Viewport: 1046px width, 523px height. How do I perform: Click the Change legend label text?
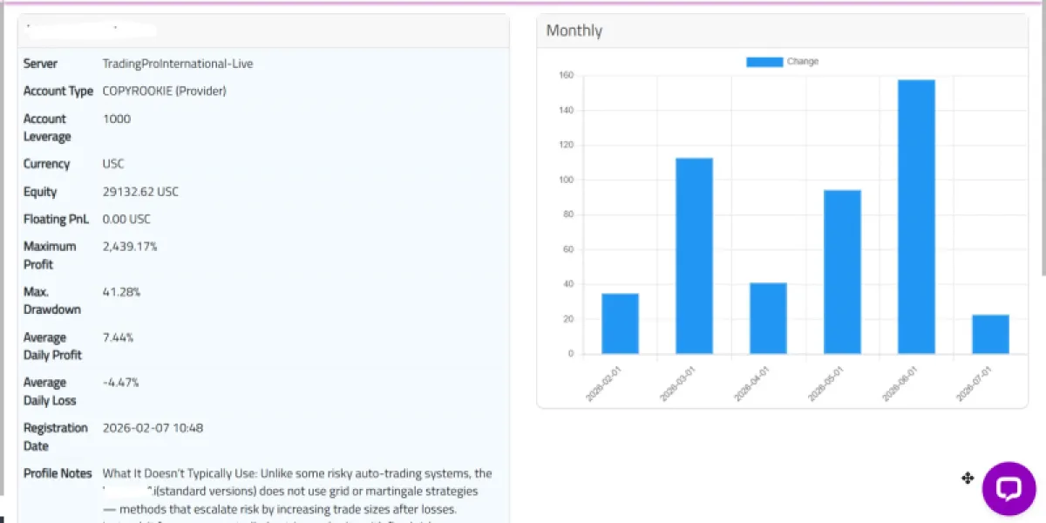[x=803, y=62]
